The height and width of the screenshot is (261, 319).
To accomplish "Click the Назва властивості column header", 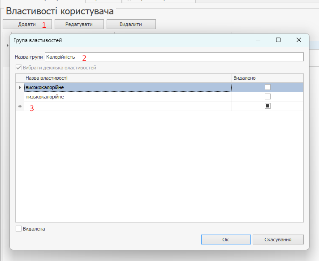I will [128, 78].
